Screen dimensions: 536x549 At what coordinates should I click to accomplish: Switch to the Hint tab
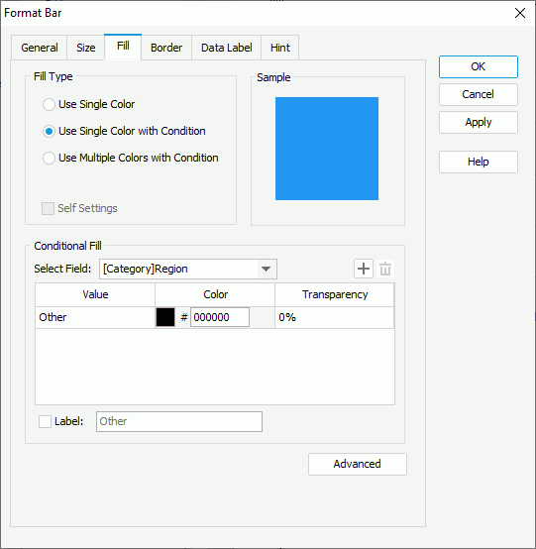[280, 48]
